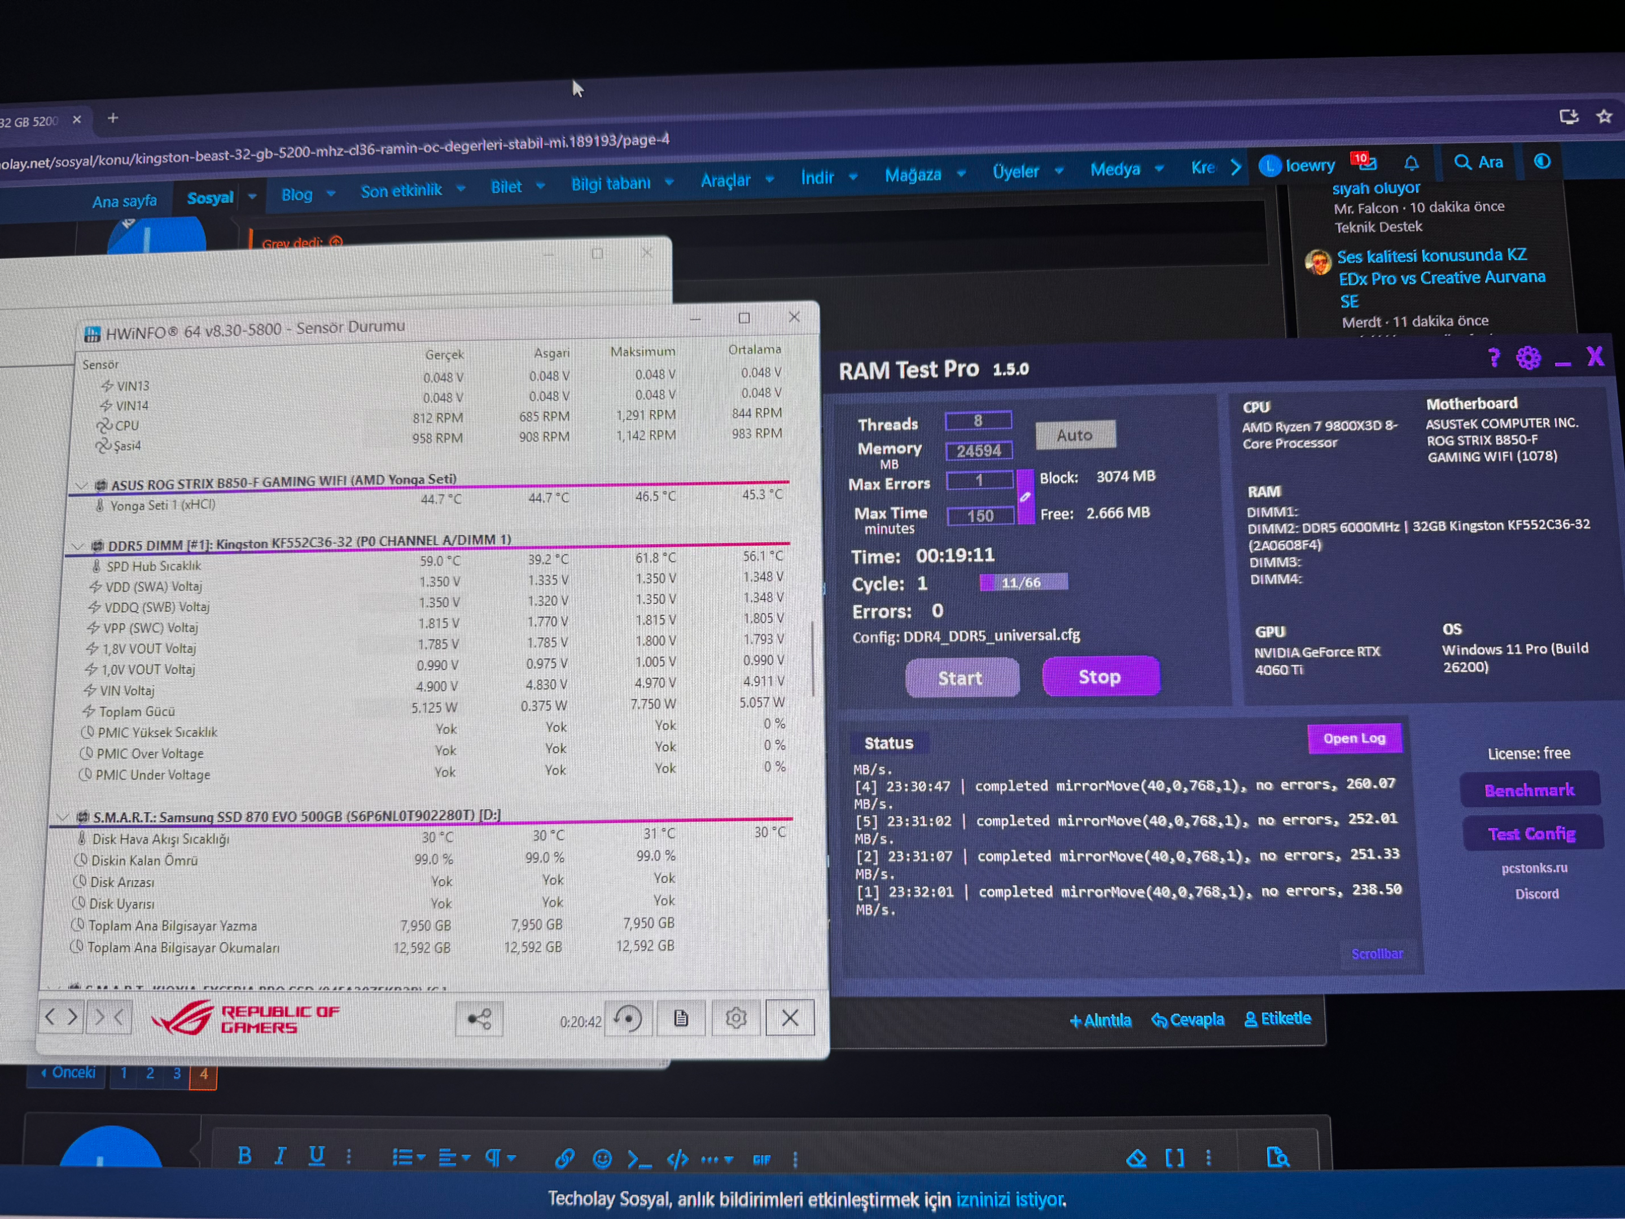Open a new browser tab
The width and height of the screenshot is (1625, 1219).
(112, 117)
